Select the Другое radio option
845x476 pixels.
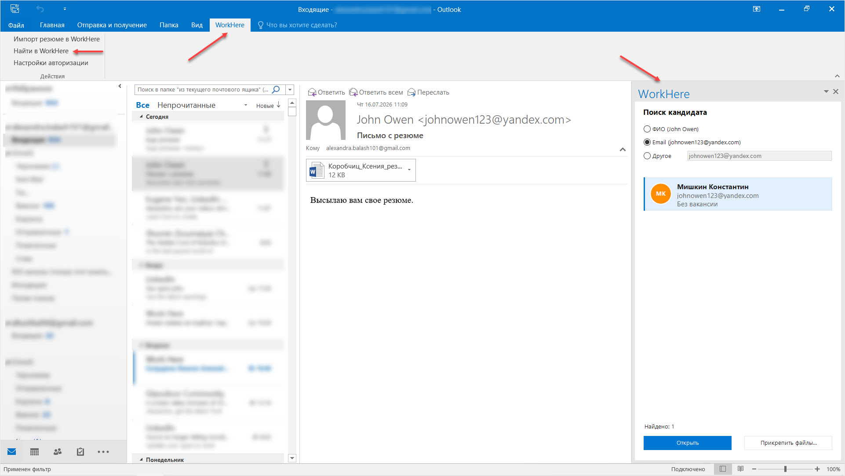(647, 156)
